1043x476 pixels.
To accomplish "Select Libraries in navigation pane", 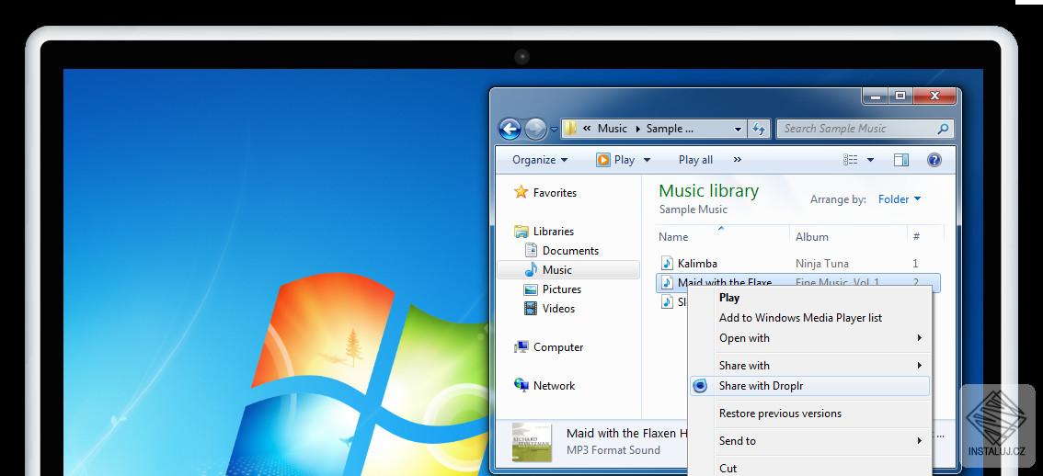I will pos(554,232).
